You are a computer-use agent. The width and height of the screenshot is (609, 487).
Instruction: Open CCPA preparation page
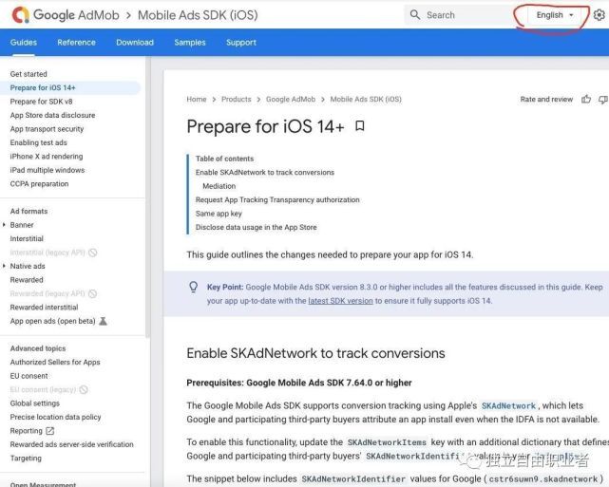click(39, 183)
